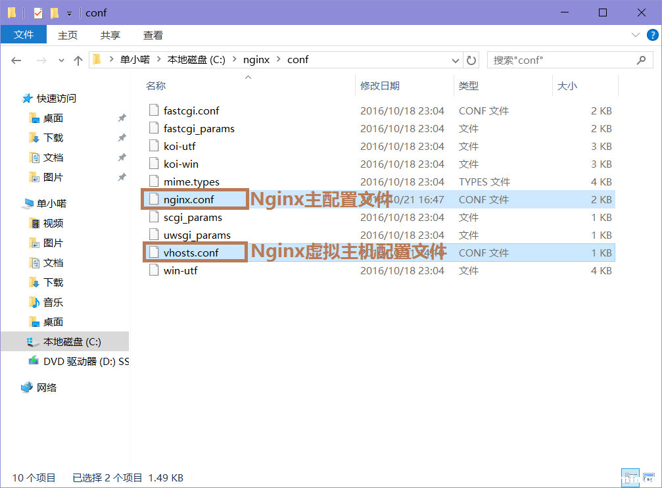Click the file icon beside koi-utf
Screen dimensions: 662x488
tap(154, 146)
